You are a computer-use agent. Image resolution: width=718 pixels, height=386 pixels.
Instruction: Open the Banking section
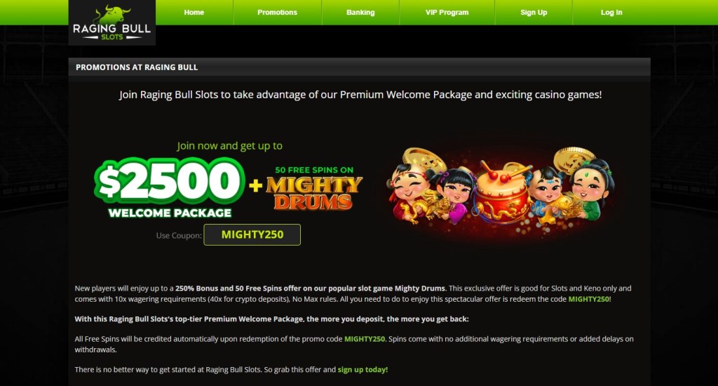click(360, 13)
